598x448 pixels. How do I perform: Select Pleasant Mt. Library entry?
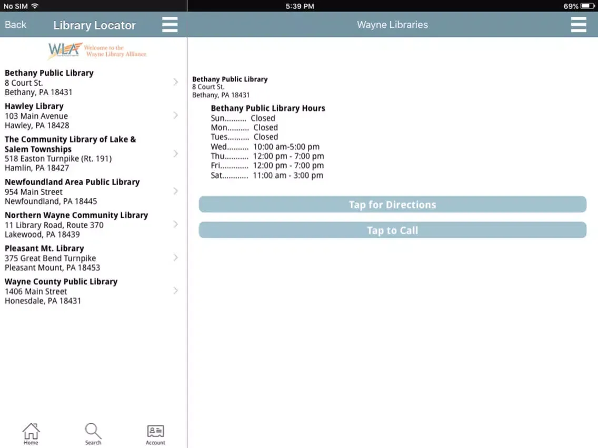[94, 258]
